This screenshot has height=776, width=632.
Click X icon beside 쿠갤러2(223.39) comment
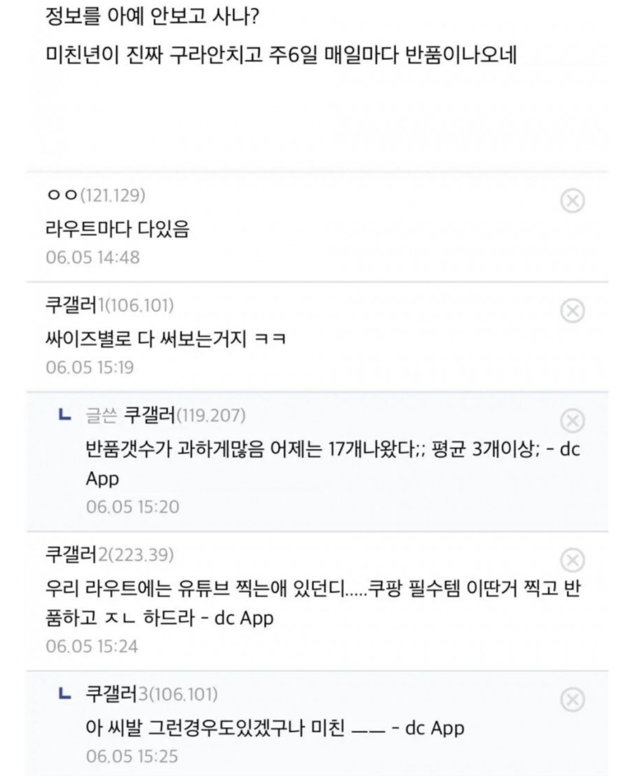pos(572,560)
